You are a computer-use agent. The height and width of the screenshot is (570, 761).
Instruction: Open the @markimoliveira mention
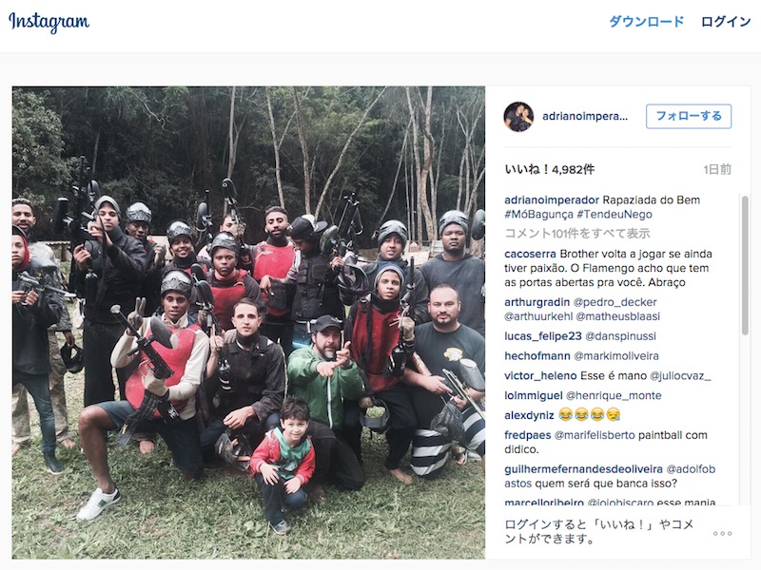tap(615, 356)
